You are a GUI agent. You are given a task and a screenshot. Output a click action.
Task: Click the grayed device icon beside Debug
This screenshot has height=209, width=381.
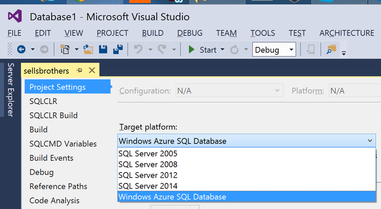pos(311,49)
